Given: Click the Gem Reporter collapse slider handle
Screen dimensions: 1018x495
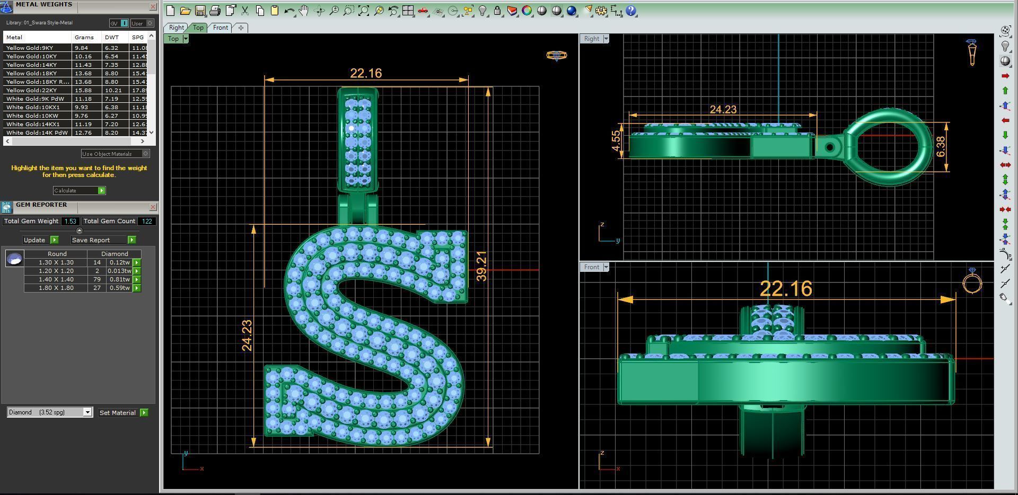Looking at the screenshot, I should (x=80, y=231).
